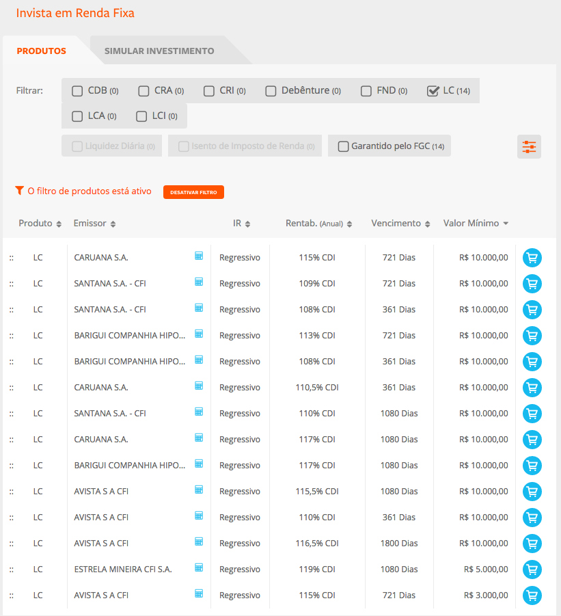Click drag handle of first Caruana row
The height and width of the screenshot is (616, 561).
pos(12,258)
